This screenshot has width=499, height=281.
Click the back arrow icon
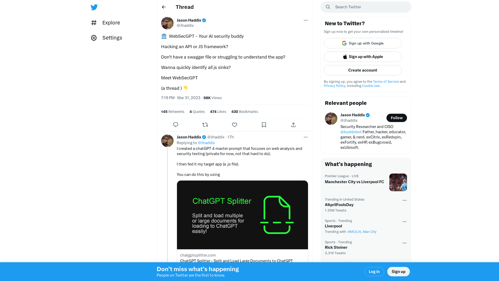pyautogui.click(x=163, y=7)
